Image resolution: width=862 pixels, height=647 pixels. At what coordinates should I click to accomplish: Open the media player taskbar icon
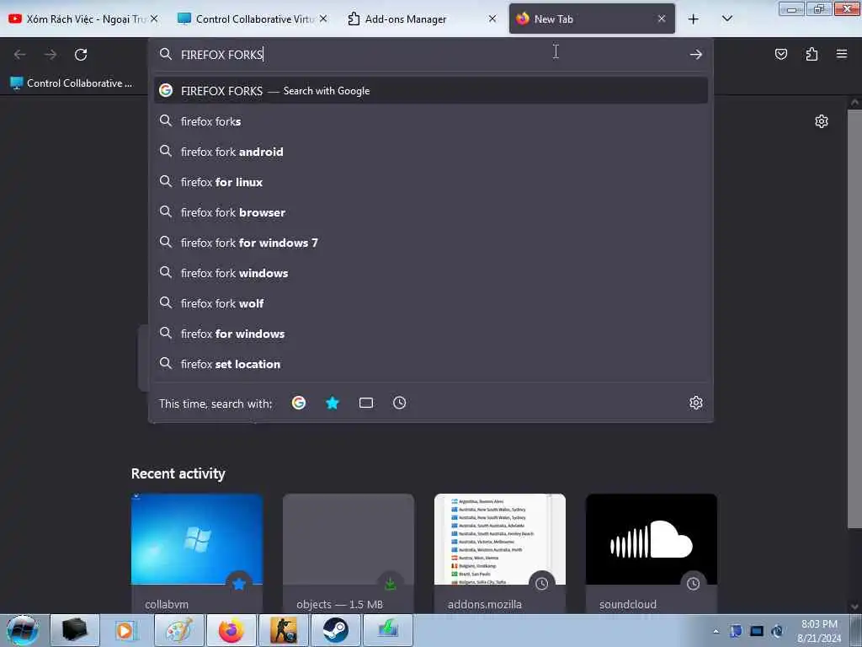[125, 630]
